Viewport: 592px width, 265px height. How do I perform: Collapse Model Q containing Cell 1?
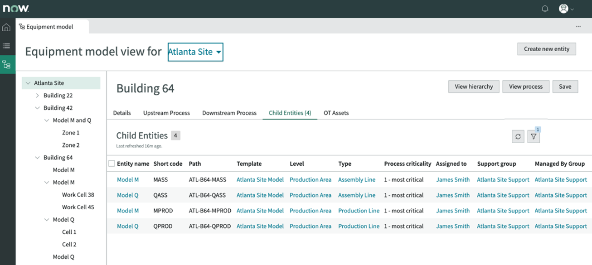pos(47,220)
